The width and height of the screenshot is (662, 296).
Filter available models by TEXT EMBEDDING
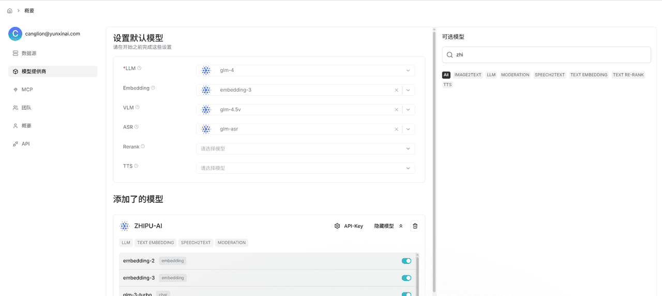(589, 75)
